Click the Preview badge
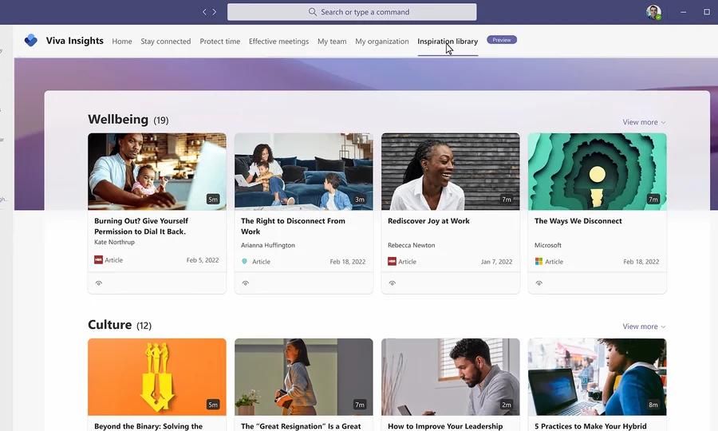 (502, 40)
